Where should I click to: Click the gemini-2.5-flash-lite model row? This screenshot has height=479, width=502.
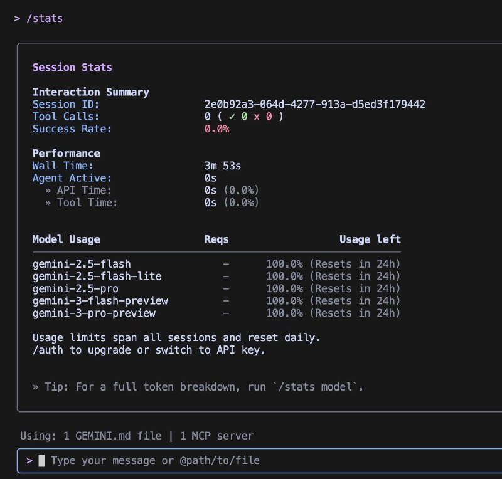point(97,276)
